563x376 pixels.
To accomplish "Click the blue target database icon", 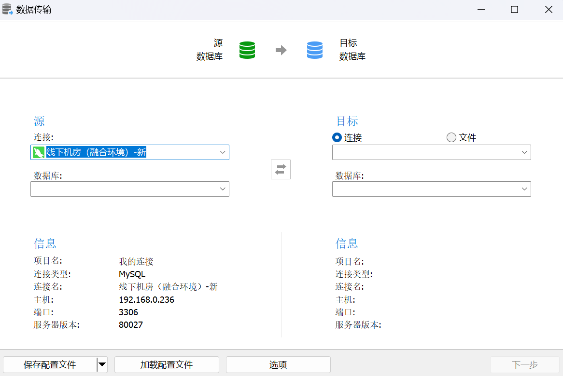I will [314, 50].
